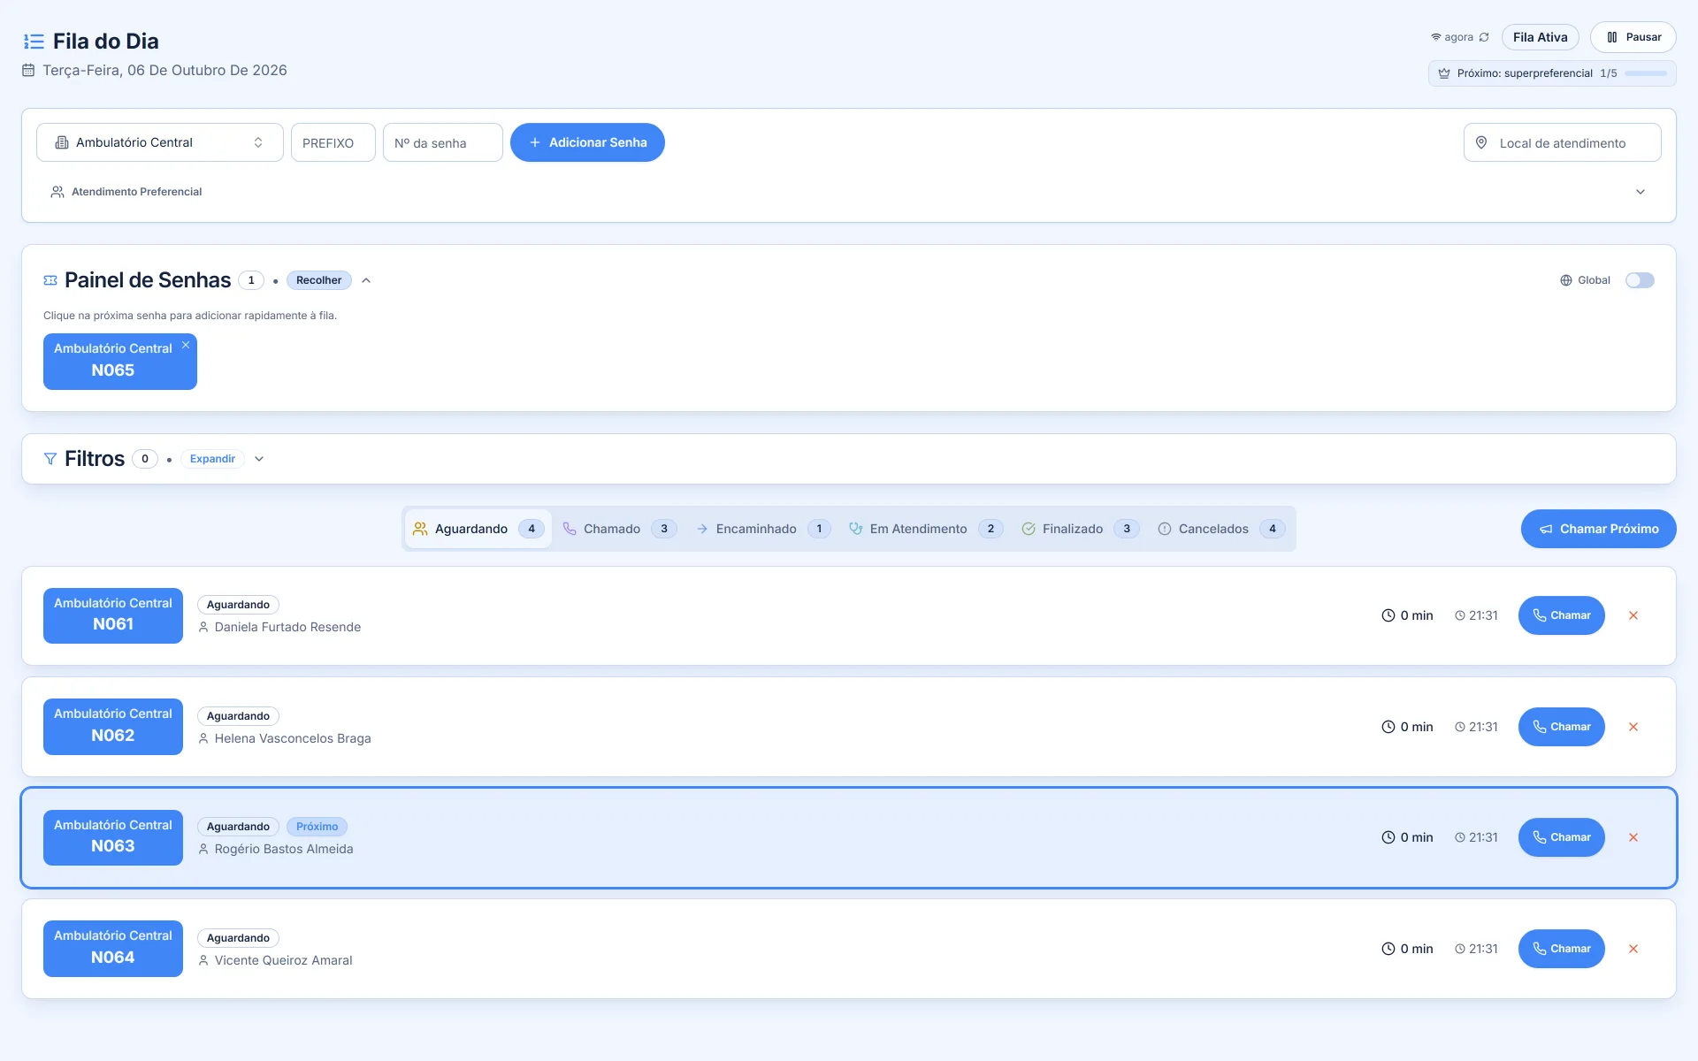Cancel ticket N061 with the red X
This screenshot has height=1061, width=1698.
[x=1633, y=615]
